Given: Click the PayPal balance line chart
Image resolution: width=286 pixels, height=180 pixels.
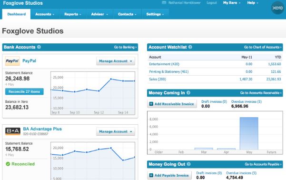Looking at the screenshot, I should pyautogui.click(x=93, y=93).
